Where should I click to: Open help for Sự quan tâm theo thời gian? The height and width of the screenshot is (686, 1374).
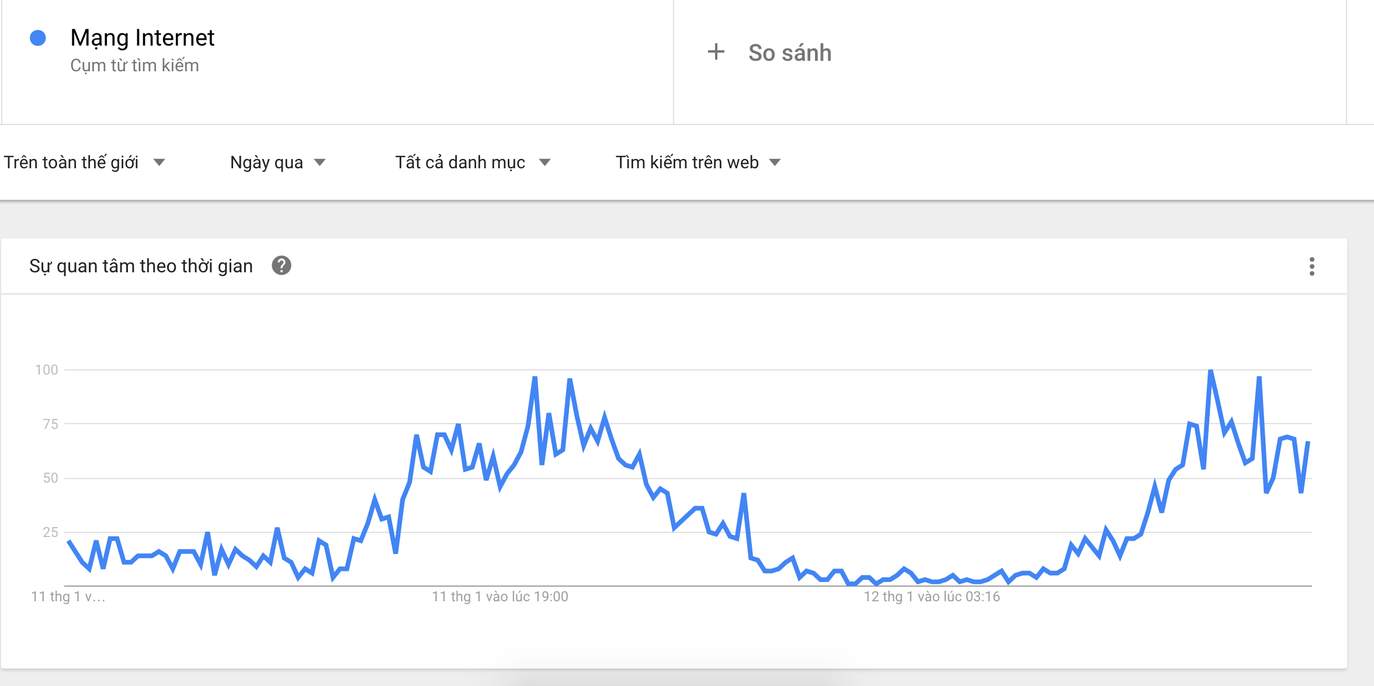(281, 266)
